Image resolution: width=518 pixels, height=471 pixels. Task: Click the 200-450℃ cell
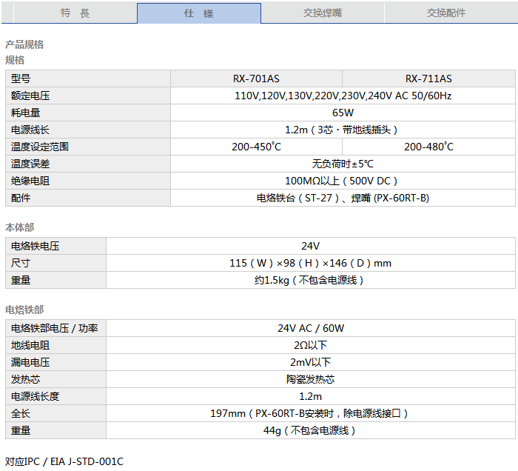[x=256, y=147]
